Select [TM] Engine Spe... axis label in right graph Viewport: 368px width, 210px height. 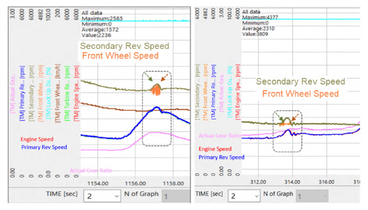point(238,92)
